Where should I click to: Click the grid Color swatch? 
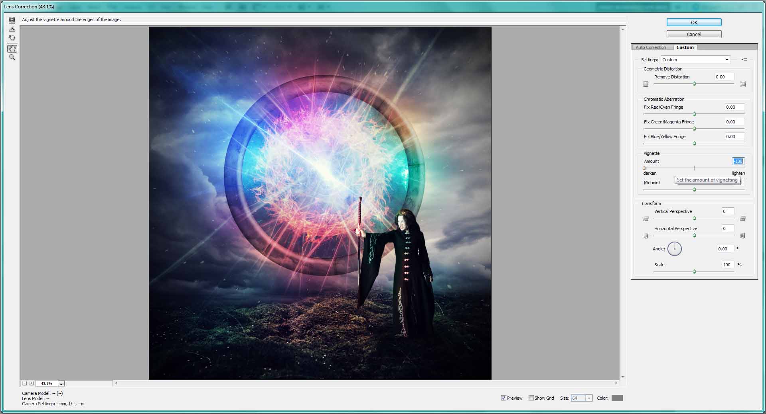pos(617,398)
